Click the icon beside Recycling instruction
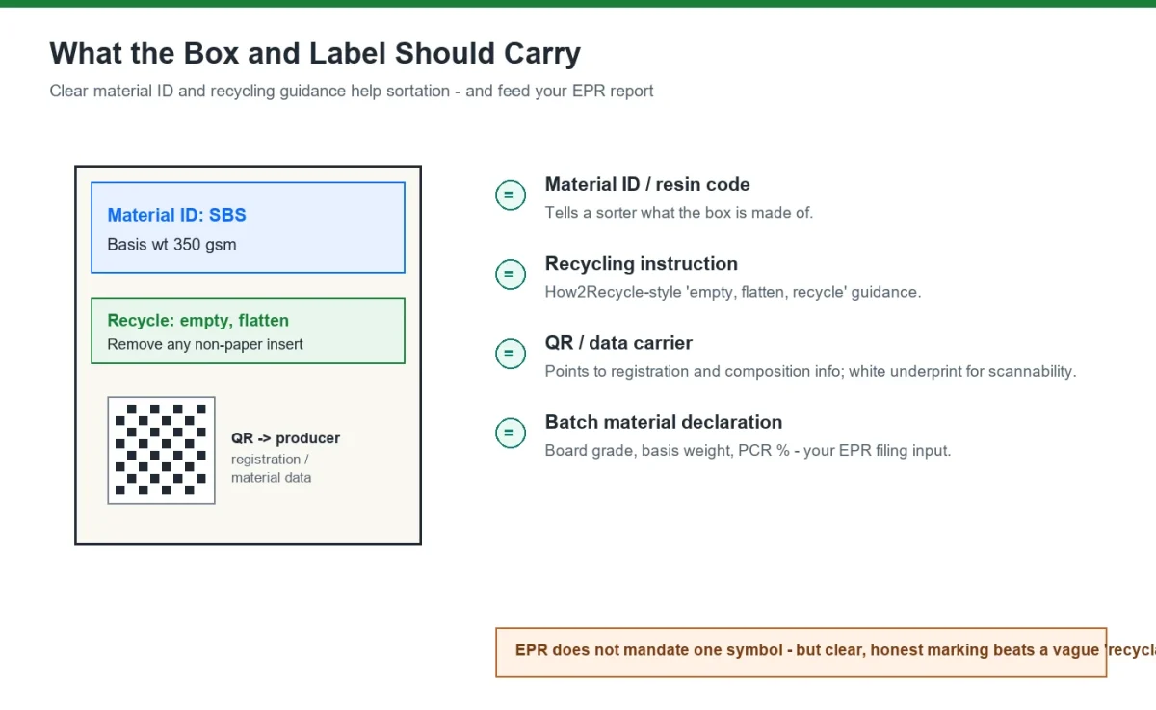Screen dimensions: 1156x710 510,275
